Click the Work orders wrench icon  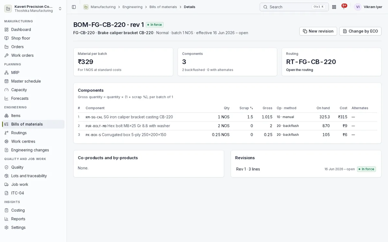point(6,55)
